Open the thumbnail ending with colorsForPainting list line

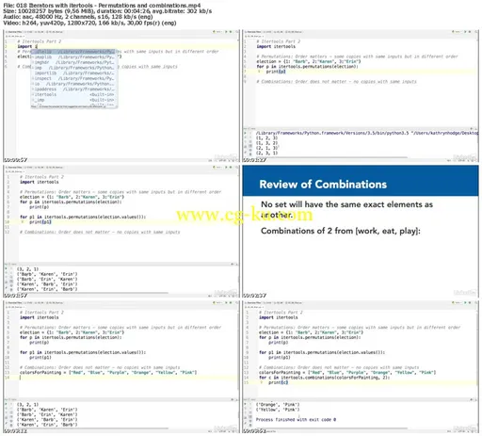[121, 367]
